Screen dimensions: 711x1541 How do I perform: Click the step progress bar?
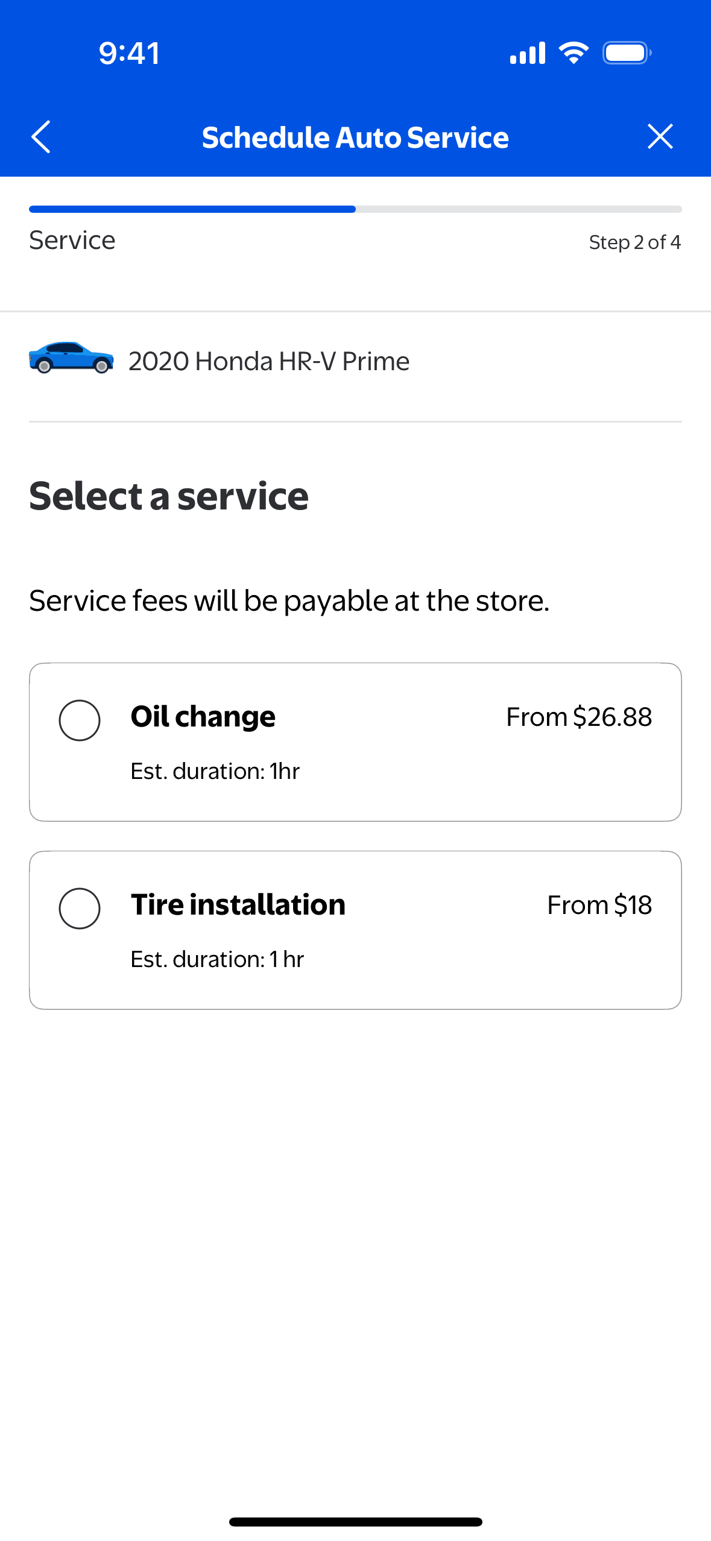pyautogui.click(x=355, y=209)
